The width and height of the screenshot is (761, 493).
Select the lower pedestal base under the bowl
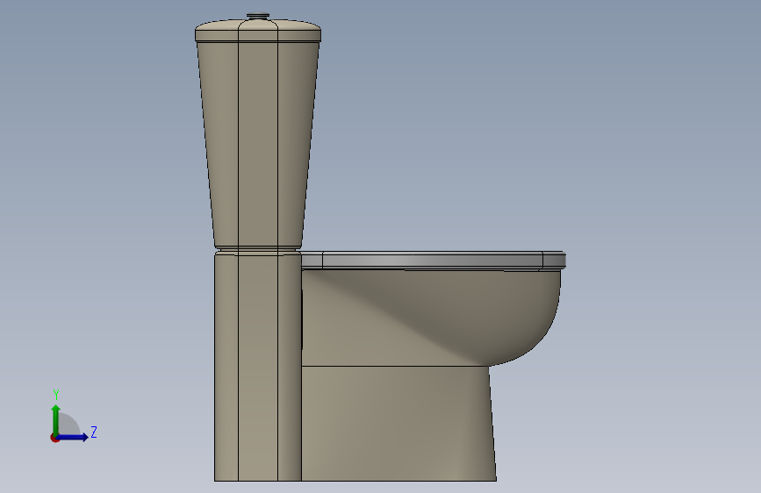398,424
